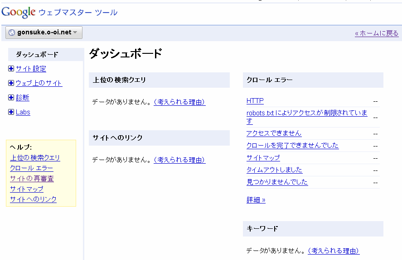This screenshot has width=402, height=260.
Task: Click the キーワード section header
Action: coord(313,229)
